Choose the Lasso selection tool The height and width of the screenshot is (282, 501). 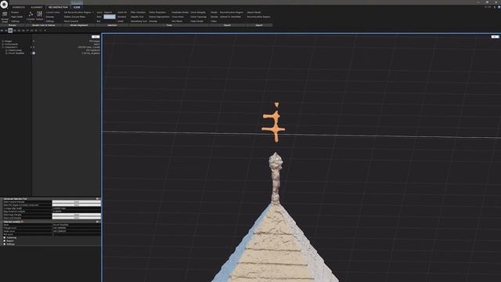coord(99,13)
